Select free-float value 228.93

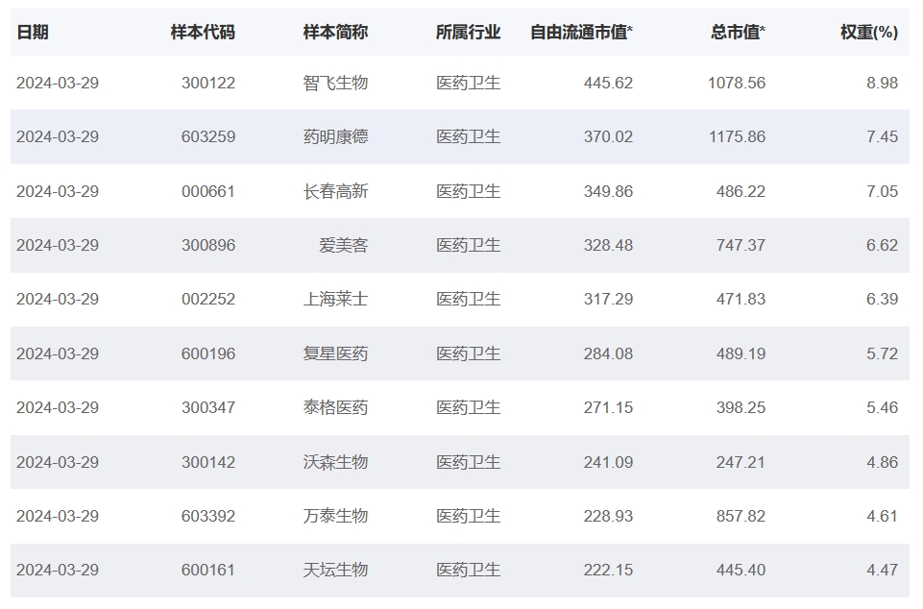point(609,516)
